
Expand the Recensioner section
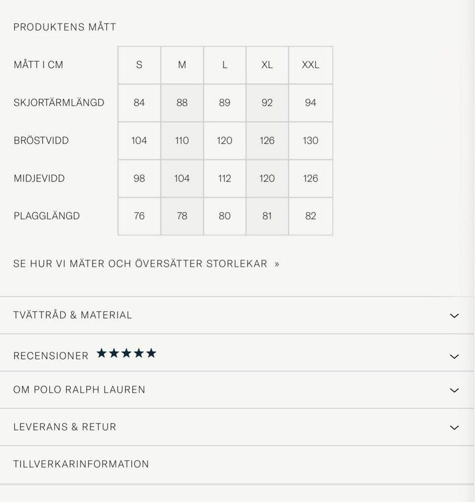(x=51, y=356)
